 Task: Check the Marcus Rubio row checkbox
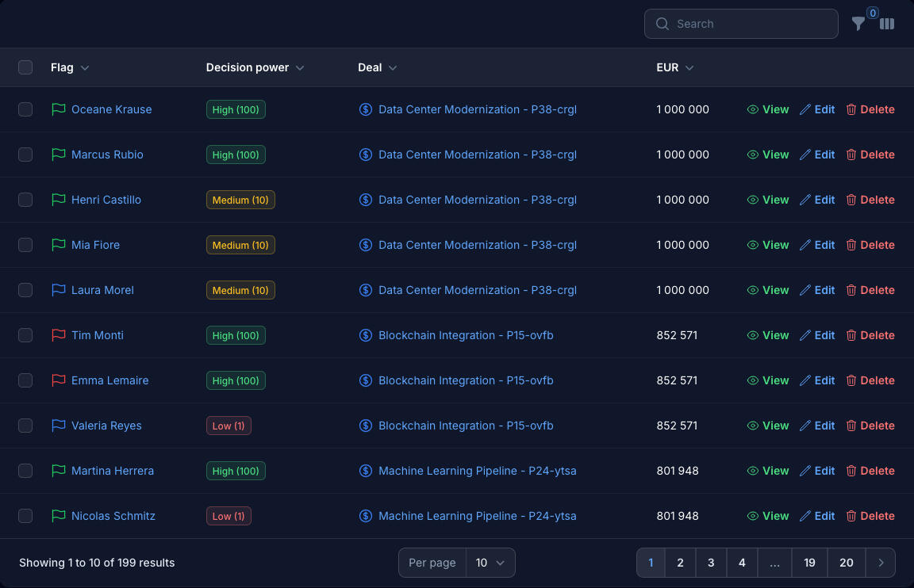(25, 155)
